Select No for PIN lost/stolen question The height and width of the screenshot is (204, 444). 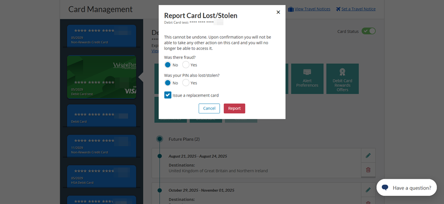coord(168,83)
